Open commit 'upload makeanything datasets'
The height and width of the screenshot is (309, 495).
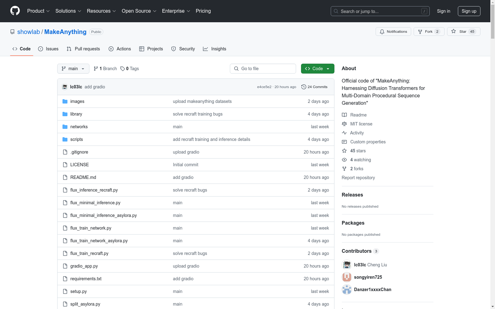coord(202,101)
